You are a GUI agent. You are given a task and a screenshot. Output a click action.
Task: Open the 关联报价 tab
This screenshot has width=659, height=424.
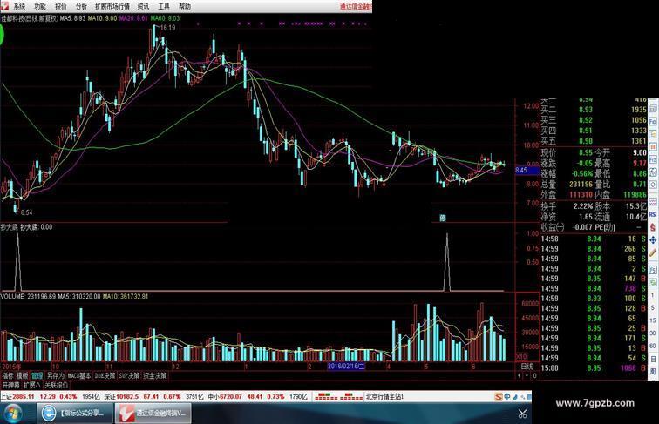pos(56,385)
